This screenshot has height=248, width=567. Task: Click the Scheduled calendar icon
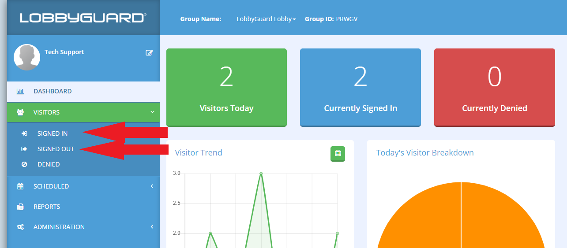point(20,186)
